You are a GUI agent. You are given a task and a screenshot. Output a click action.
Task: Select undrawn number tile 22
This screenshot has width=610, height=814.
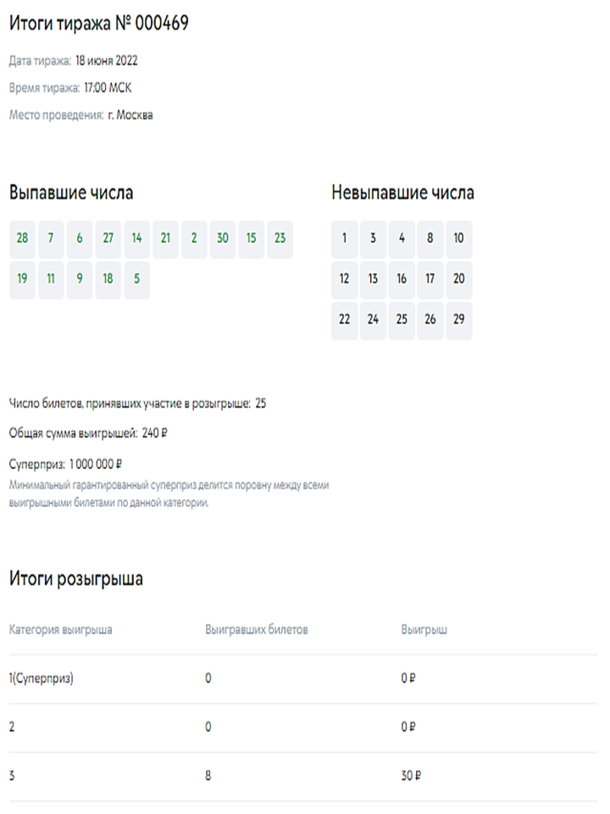344,320
